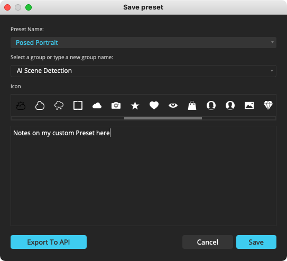Choose the outlined cloud icon
The width and height of the screenshot is (287, 261).
coord(40,106)
